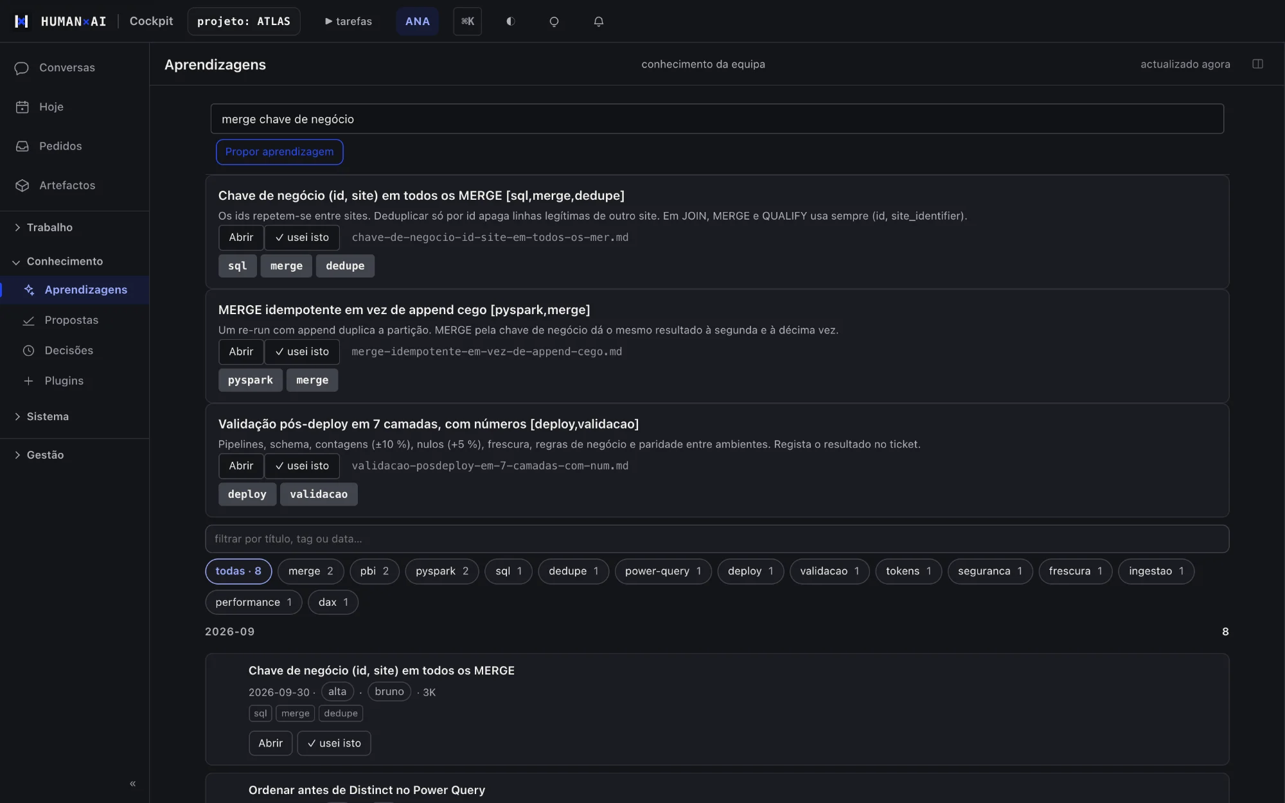Click the validacao tag on third result
Image resolution: width=1285 pixels, height=803 pixels.
click(319, 494)
